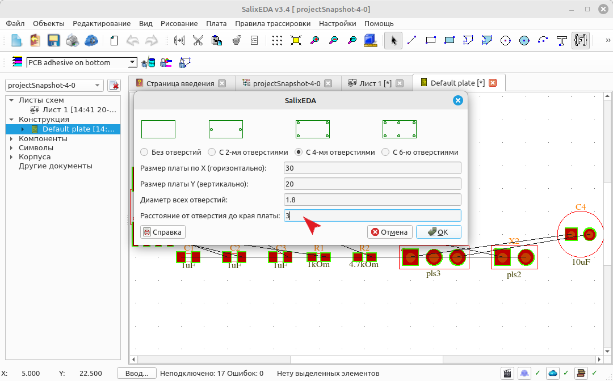Select the 'С 4-мя отверстиями' radio option

[x=299, y=152]
